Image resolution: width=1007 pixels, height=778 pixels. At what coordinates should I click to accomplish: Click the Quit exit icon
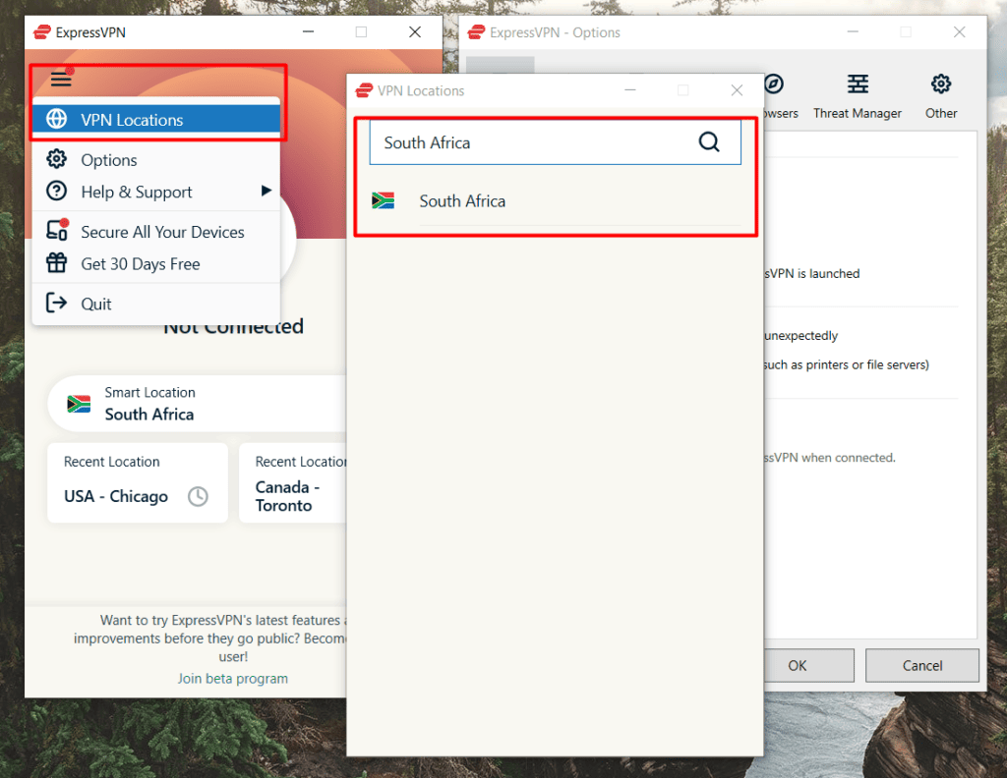coord(56,303)
